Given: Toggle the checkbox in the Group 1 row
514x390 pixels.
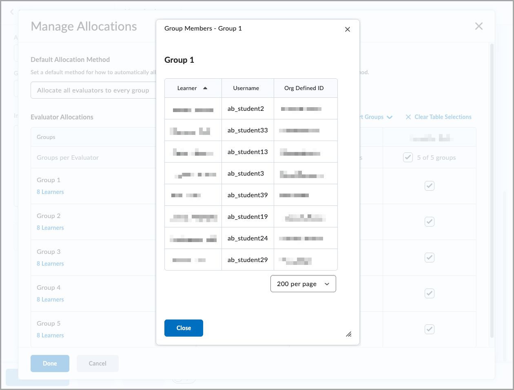Looking at the screenshot, I should coord(429,186).
